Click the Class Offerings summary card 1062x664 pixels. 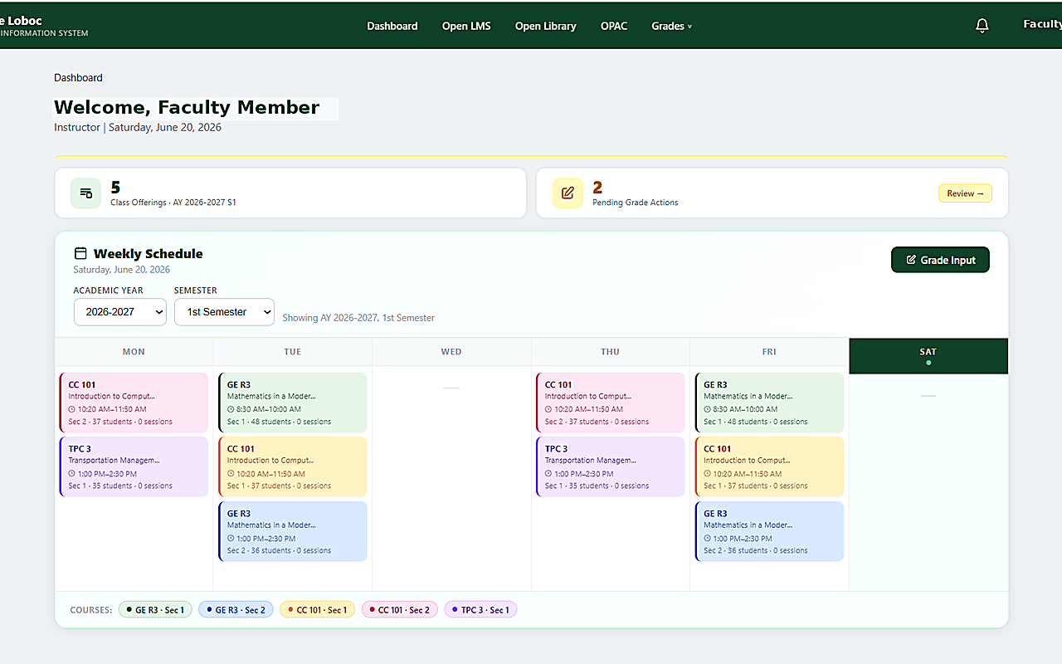point(290,193)
